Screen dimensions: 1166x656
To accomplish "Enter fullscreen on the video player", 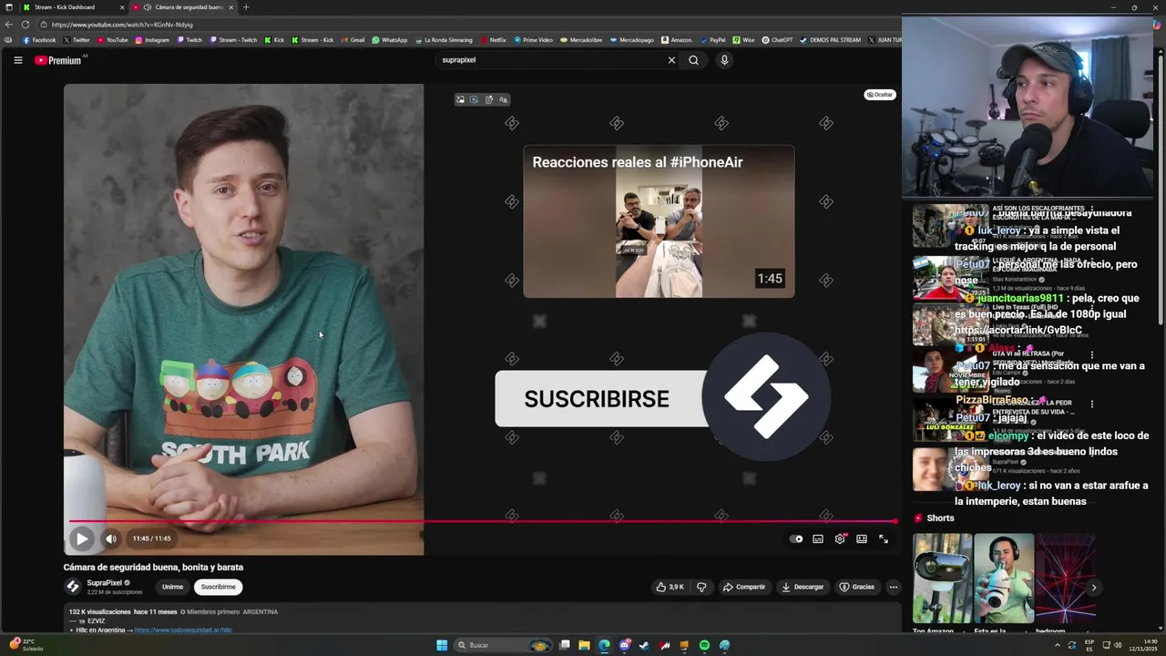I will [x=884, y=538].
